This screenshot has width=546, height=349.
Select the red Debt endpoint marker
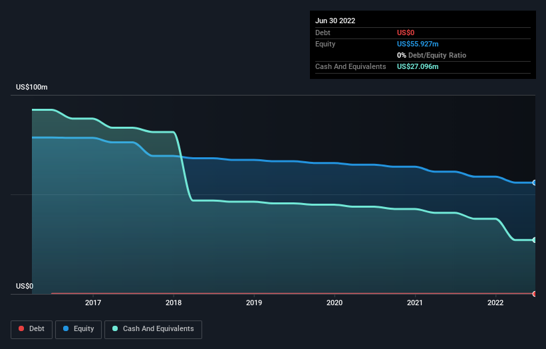pos(535,294)
